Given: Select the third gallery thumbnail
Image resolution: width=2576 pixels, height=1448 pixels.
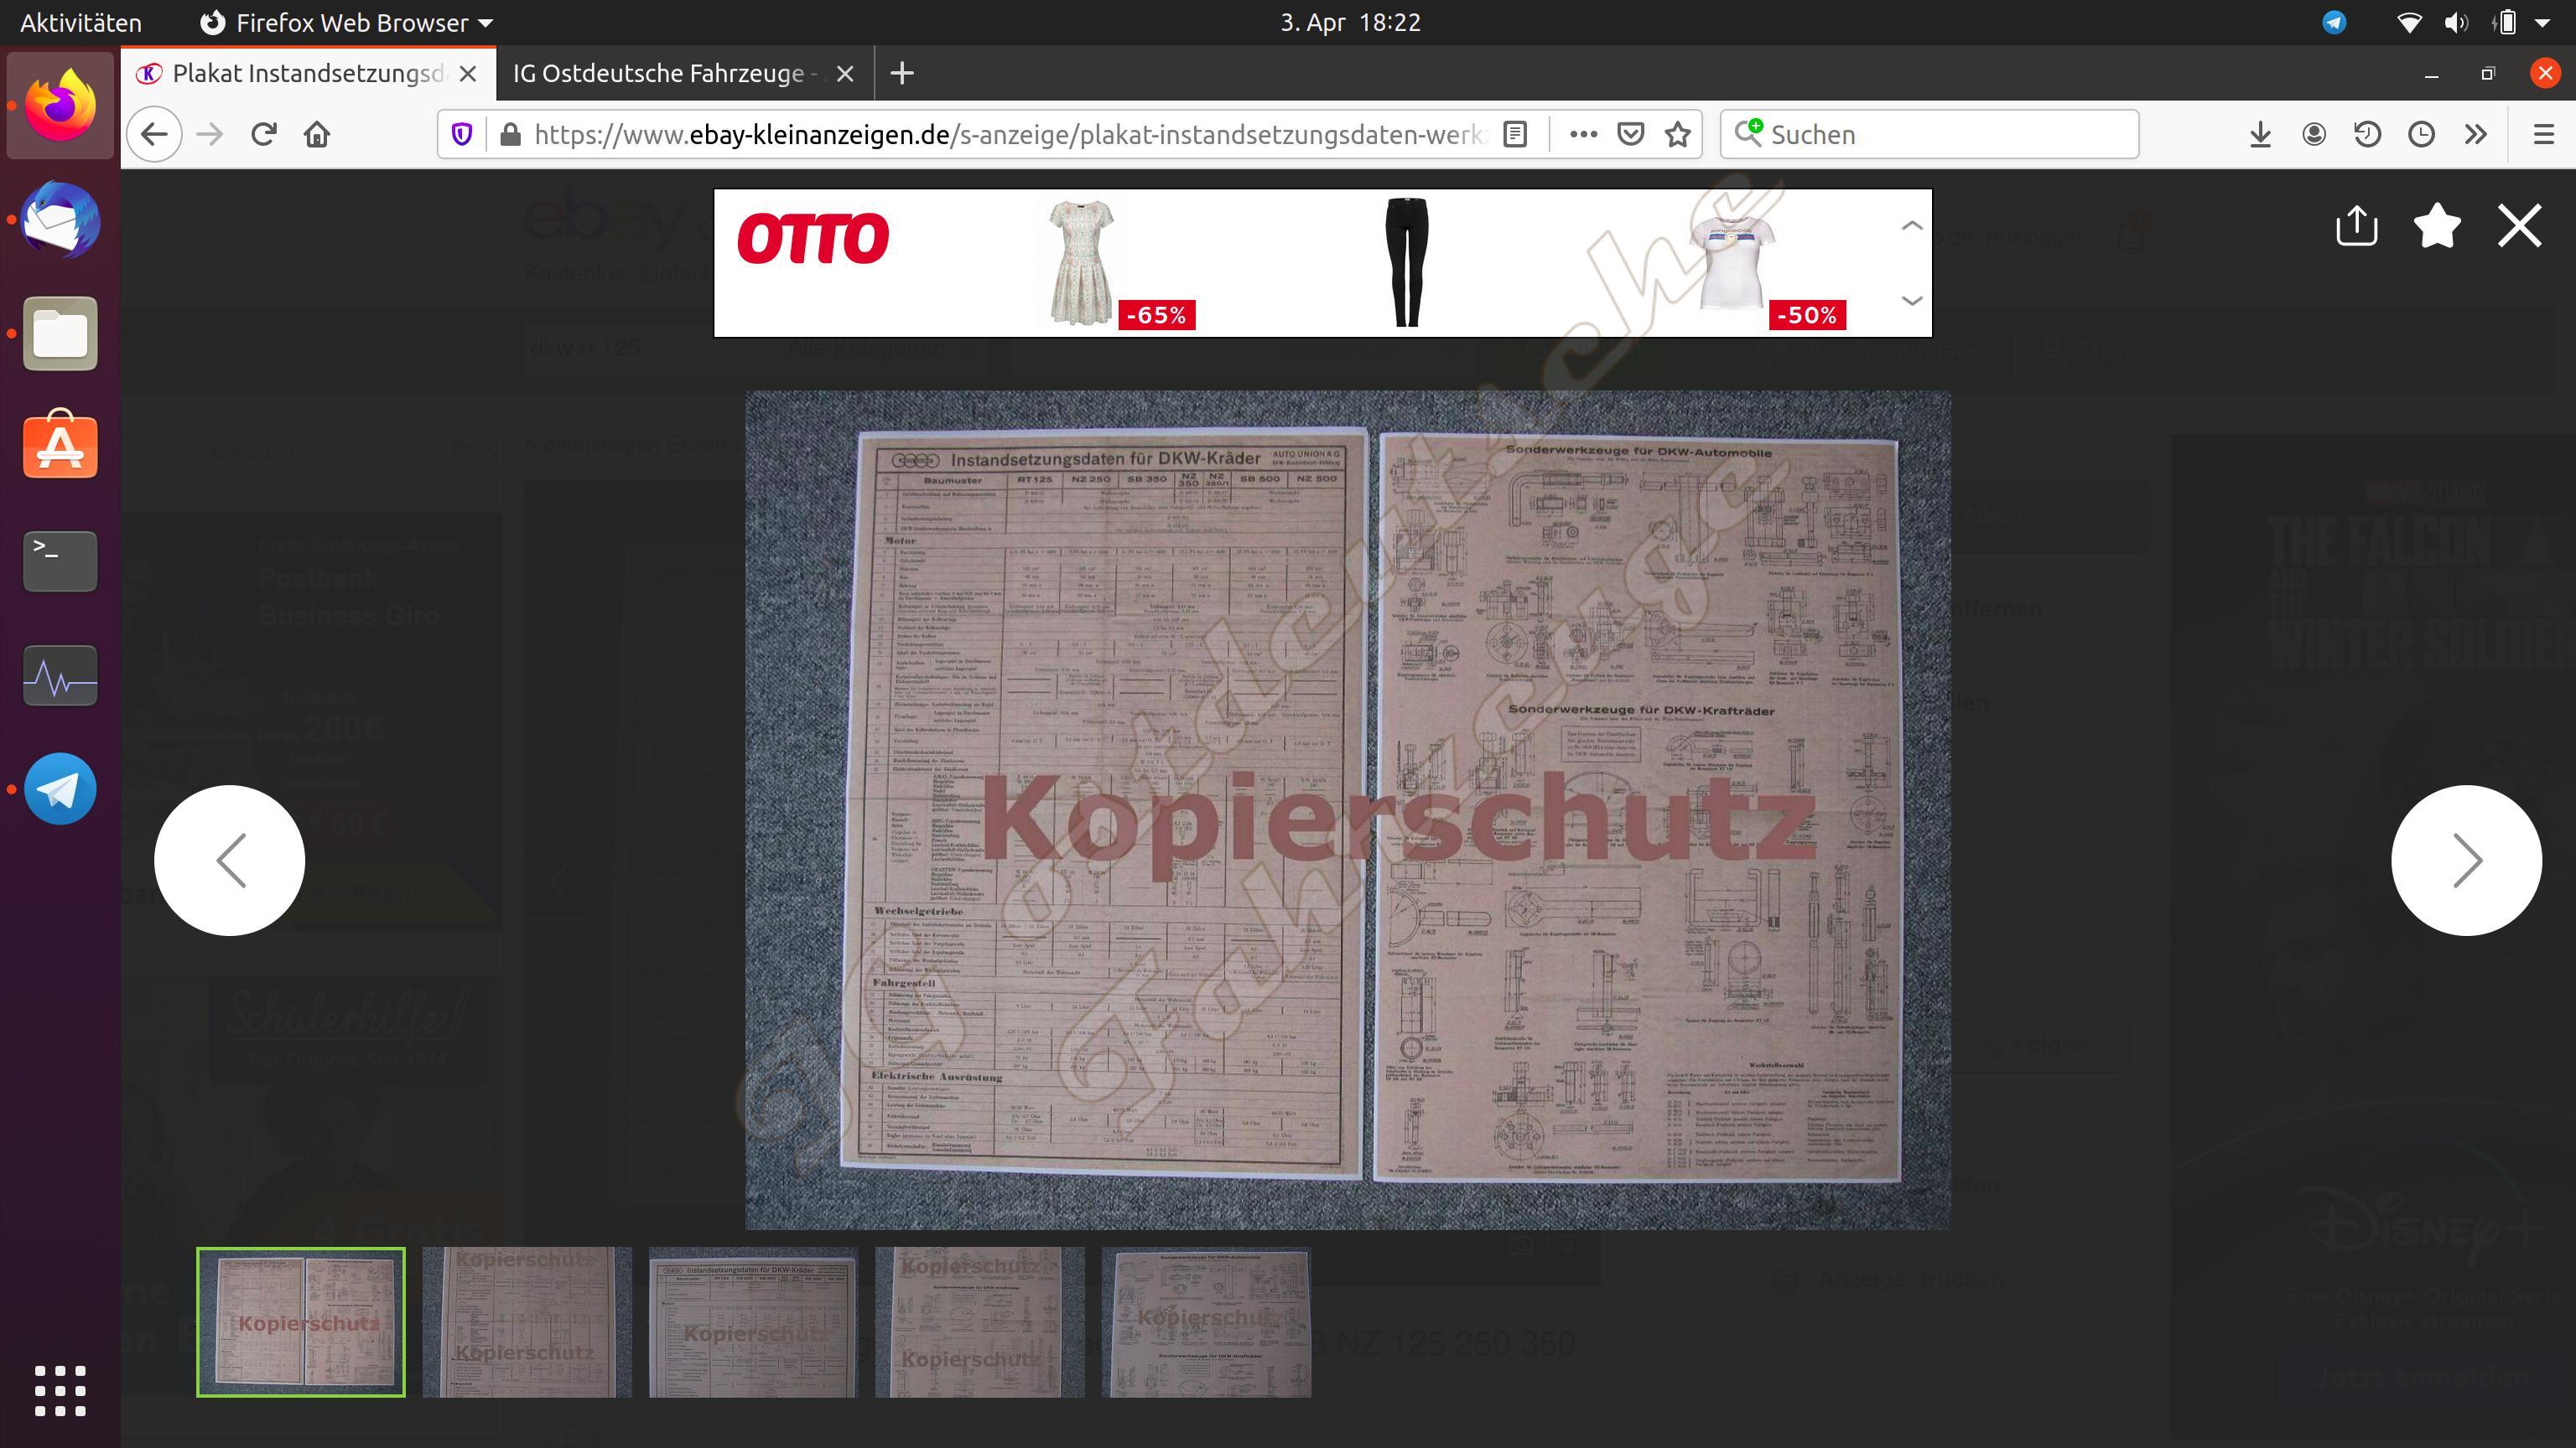Looking at the screenshot, I should click(753, 1321).
